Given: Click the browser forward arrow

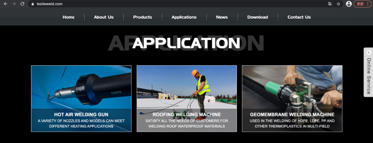Looking at the screenshot, I should point(14,4).
